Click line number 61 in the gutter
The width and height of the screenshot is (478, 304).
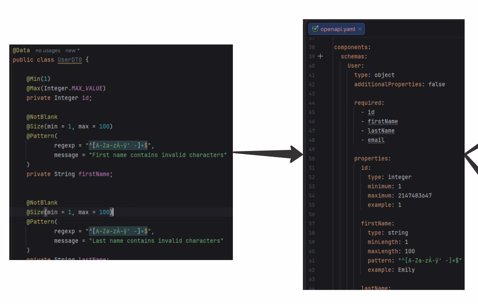click(312, 261)
